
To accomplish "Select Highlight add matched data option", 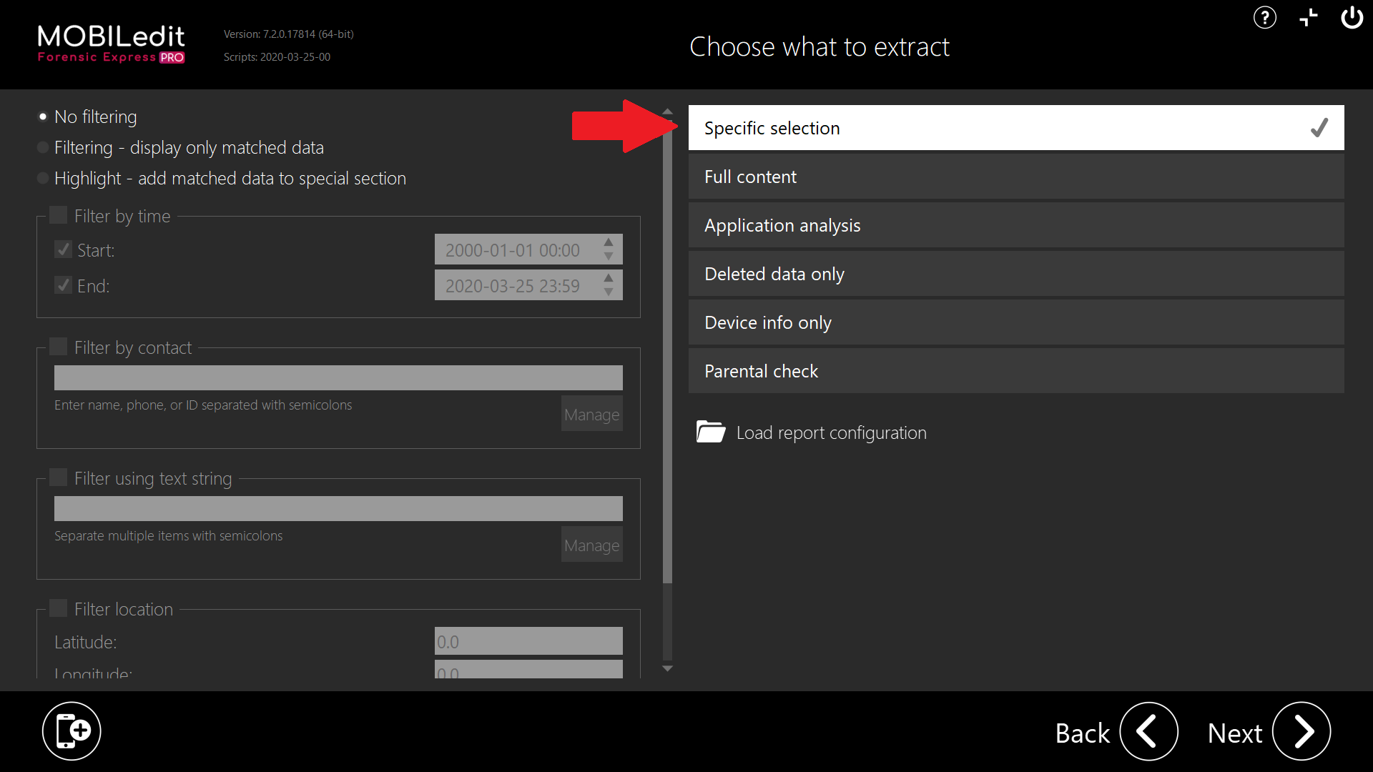I will 43,178.
